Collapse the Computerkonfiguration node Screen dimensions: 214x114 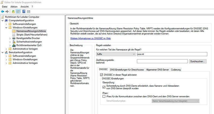point(3,20)
